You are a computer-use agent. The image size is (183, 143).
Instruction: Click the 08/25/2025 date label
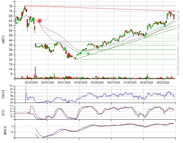[x=147, y=82]
